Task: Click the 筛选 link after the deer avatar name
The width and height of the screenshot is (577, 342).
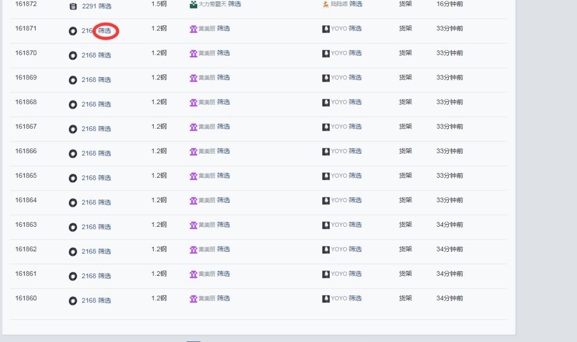Action: pos(356,4)
